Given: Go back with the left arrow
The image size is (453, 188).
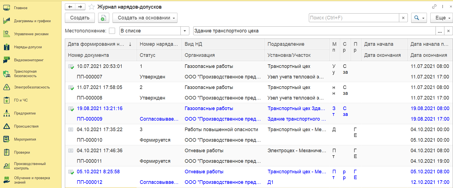Looking at the screenshot, I should click(70, 7).
